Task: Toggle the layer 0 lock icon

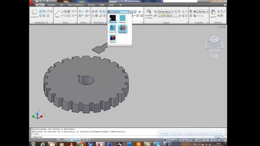Action: 167,16
